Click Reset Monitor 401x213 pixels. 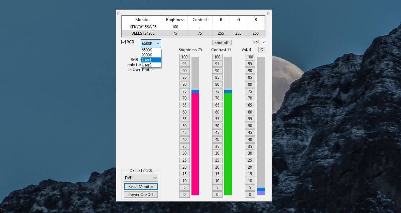click(140, 186)
